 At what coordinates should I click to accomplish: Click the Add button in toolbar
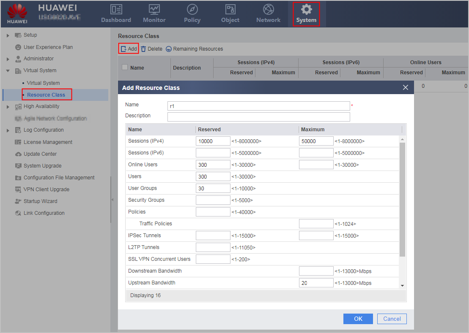(129, 49)
